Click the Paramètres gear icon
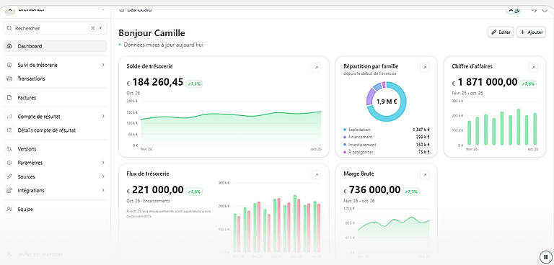 click(x=9, y=163)
